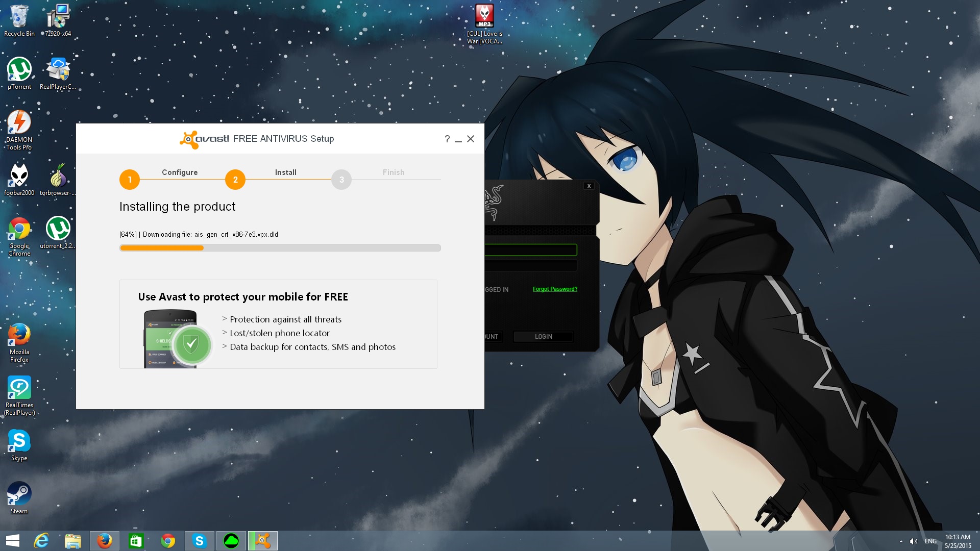Screen dimensions: 980x551
Task: Click the Avast icon in the taskbar
Action: (x=263, y=541)
